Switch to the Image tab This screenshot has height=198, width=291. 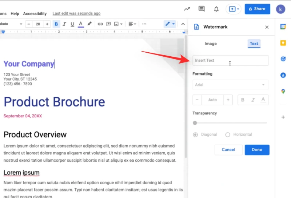coord(211,44)
